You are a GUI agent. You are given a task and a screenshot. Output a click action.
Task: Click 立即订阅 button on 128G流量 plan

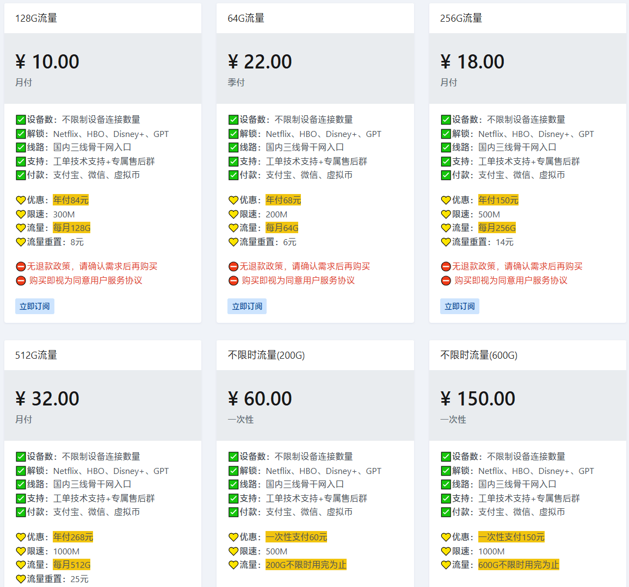pyautogui.click(x=35, y=306)
